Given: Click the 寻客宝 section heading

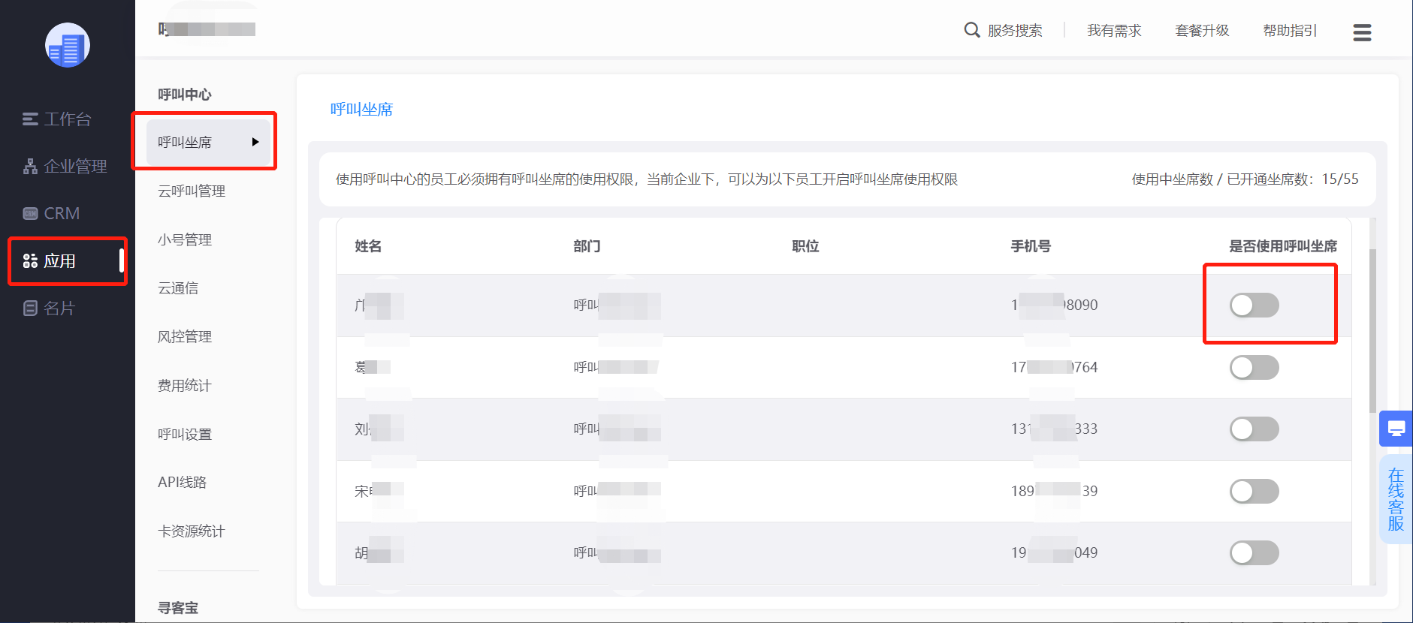Looking at the screenshot, I should (x=178, y=608).
